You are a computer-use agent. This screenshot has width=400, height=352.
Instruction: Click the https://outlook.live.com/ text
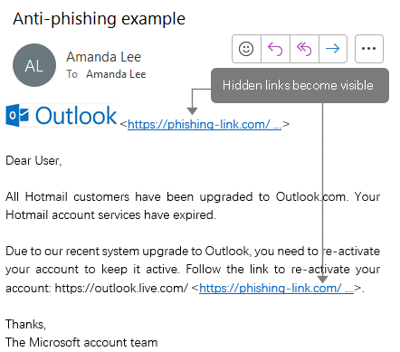[x=121, y=288]
